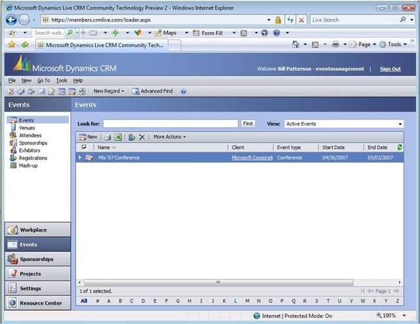Open the Microsoft Corporation client link
420x324 pixels.
click(x=252, y=157)
